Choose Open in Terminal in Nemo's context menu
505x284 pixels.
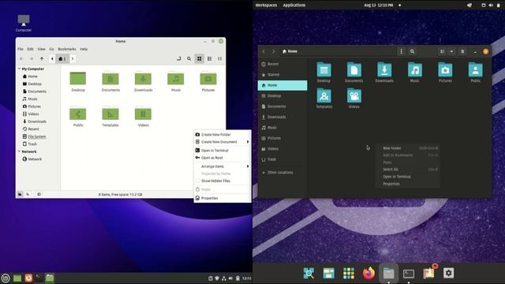click(223, 151)
